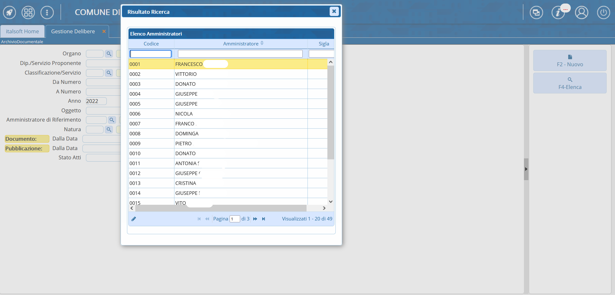Sort by Amministratore column header
The image size is (615, 295).
tap(241, 44)
